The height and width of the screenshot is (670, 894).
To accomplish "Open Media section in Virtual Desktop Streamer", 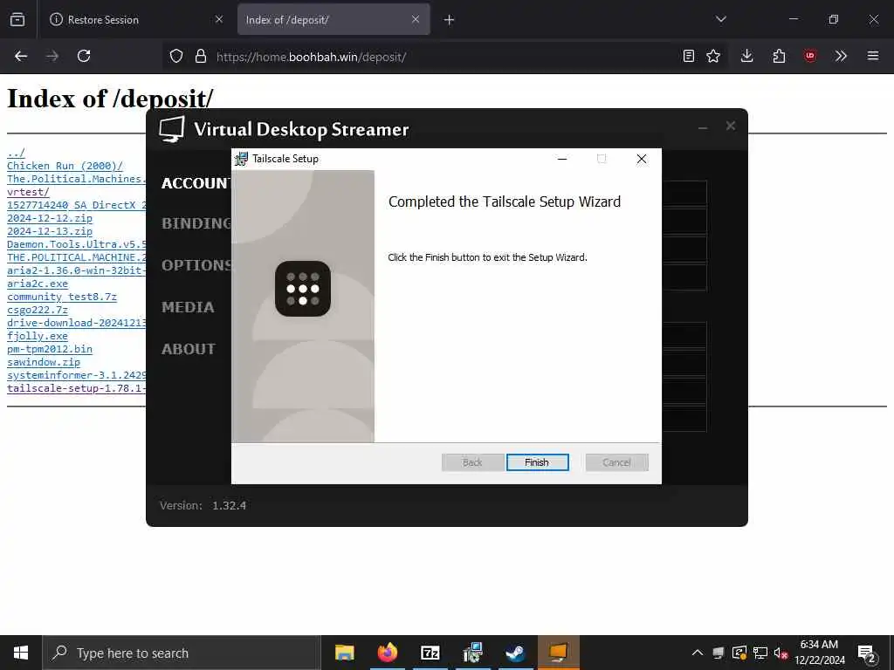I will tap(189, 308).
